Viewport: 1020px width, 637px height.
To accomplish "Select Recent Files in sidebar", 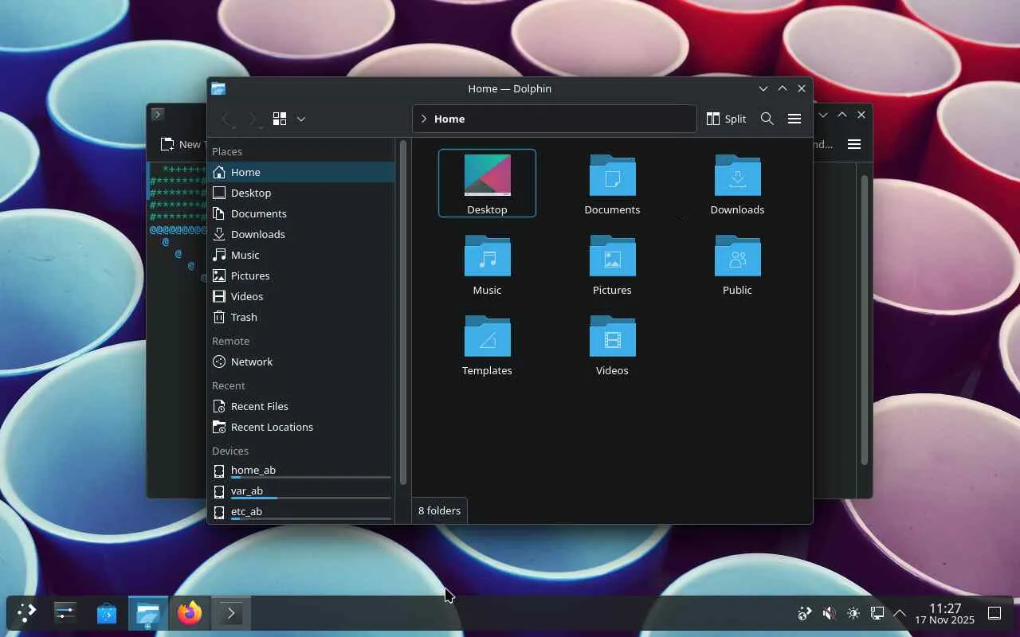I will point(259,406).
